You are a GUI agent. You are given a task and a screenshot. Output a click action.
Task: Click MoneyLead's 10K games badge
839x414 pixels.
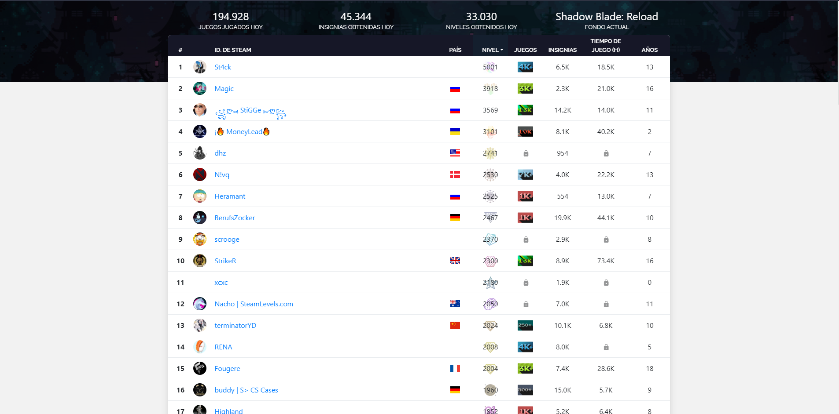[525, 132]
